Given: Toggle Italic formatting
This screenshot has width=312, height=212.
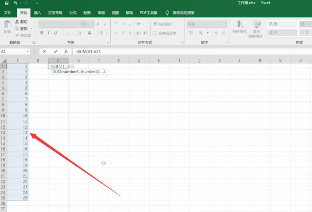Looking at the screenshot, I should [48, 33].
